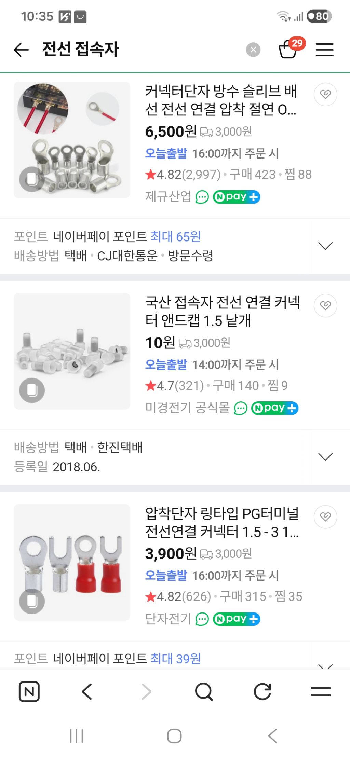The width and height of the screenshot is (350, 758).
Task: Open the red ring terminal product thumbnail
Action: (x=72, y=562)
